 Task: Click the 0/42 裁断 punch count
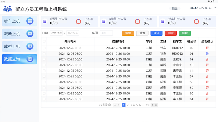point(113,23)
